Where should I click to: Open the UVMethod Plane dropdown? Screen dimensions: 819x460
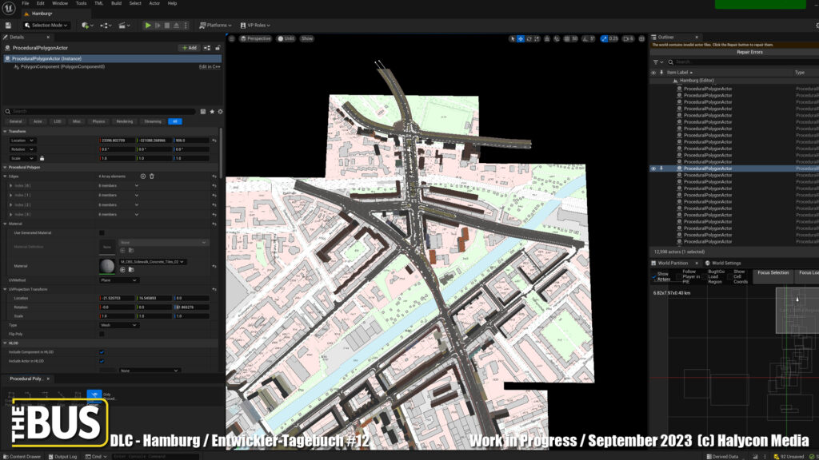coord(118,280)
